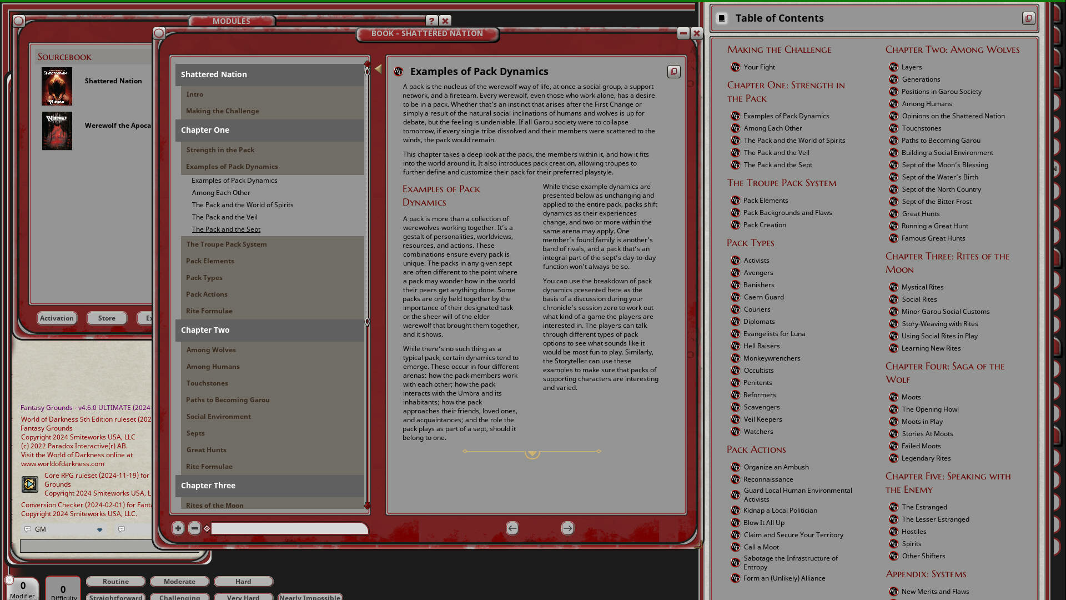Screen dimensions: 1066x600
Task: Click the speech bubble icon right of the chat dropdown
Action: [x=121, y=529]
